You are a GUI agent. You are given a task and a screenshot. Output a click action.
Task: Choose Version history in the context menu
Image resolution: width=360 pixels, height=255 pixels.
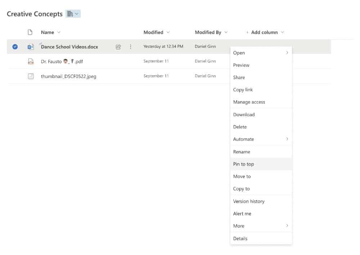(x=249, y=201)
